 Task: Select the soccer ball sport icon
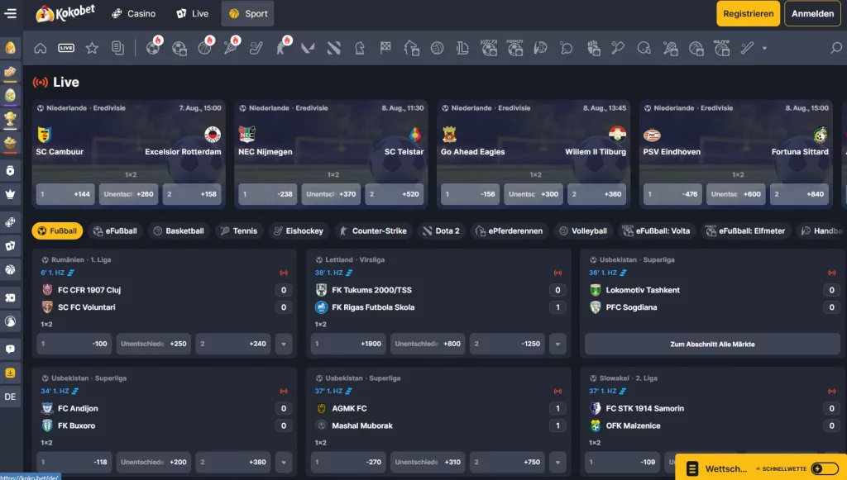click(153, 48)
